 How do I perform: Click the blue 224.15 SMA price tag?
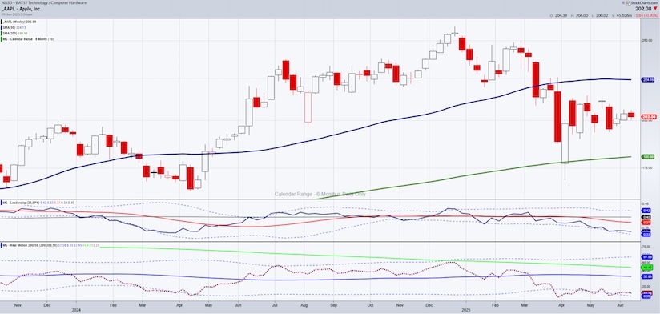point(648,79)
